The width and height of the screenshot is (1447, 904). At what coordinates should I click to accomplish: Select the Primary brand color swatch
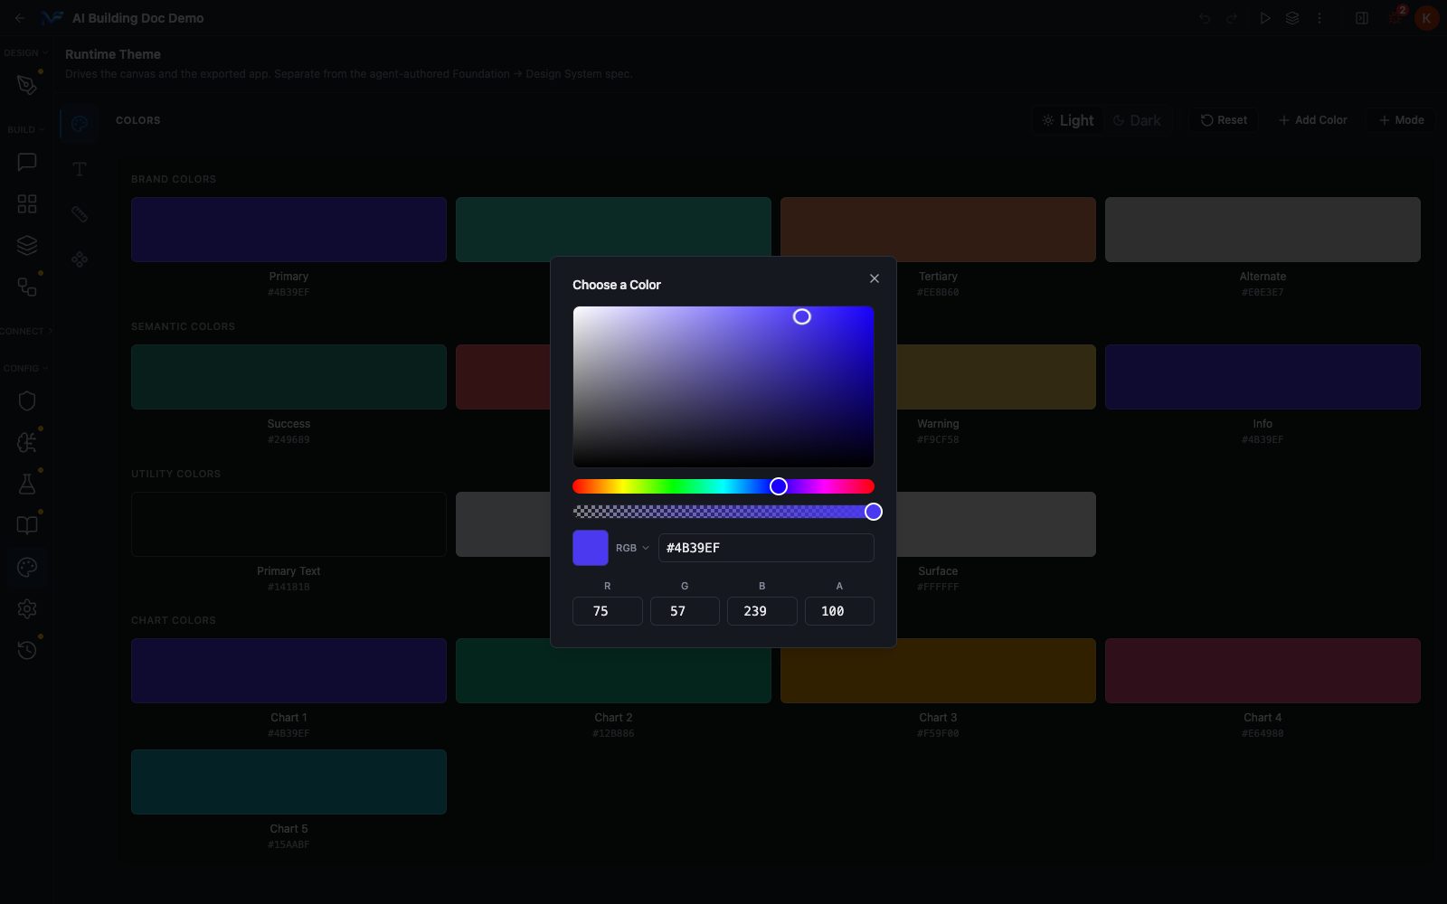click(288, 230)
